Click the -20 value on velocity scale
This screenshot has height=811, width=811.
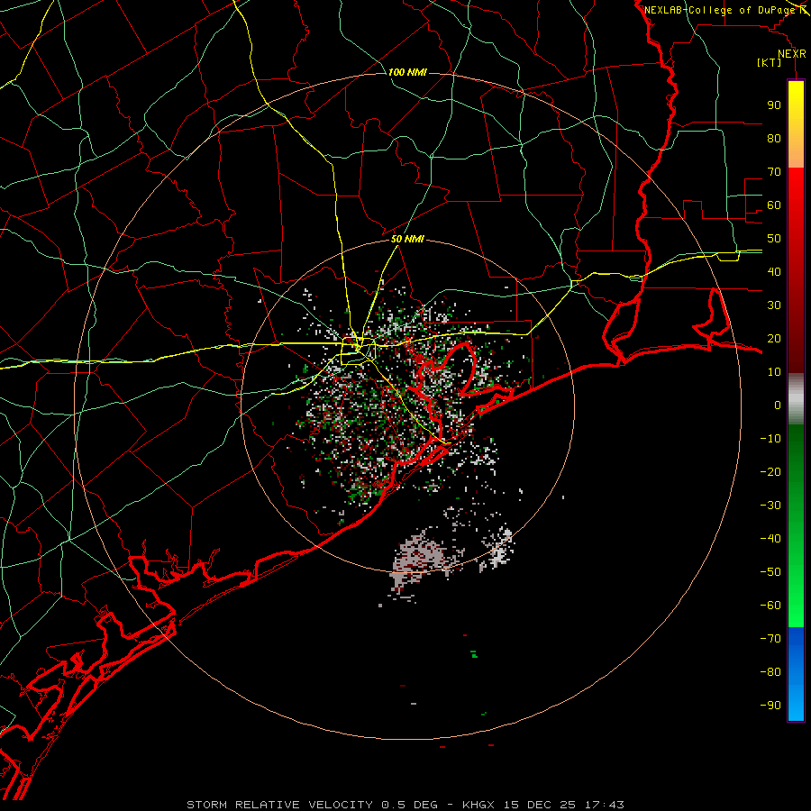click(x=770, y=471)
